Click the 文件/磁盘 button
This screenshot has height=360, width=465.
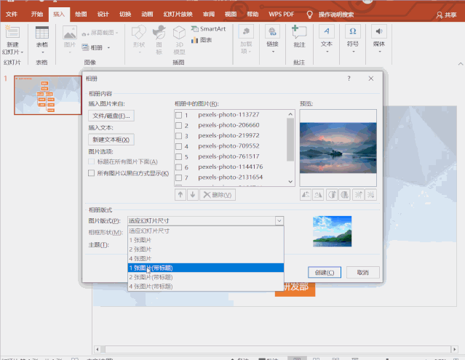[111, 116]
